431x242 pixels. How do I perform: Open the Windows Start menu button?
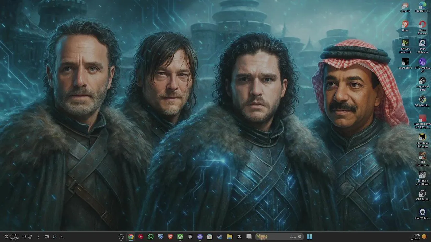pos(309,237)
